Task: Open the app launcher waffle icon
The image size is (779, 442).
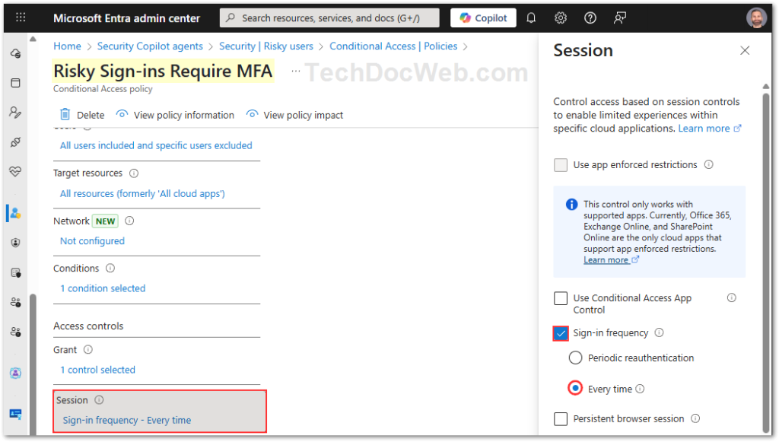Action: pyautogui.click(x=21, y=17)
